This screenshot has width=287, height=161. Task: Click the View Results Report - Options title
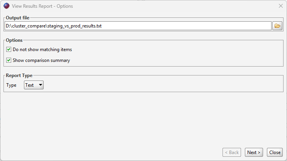42,6
